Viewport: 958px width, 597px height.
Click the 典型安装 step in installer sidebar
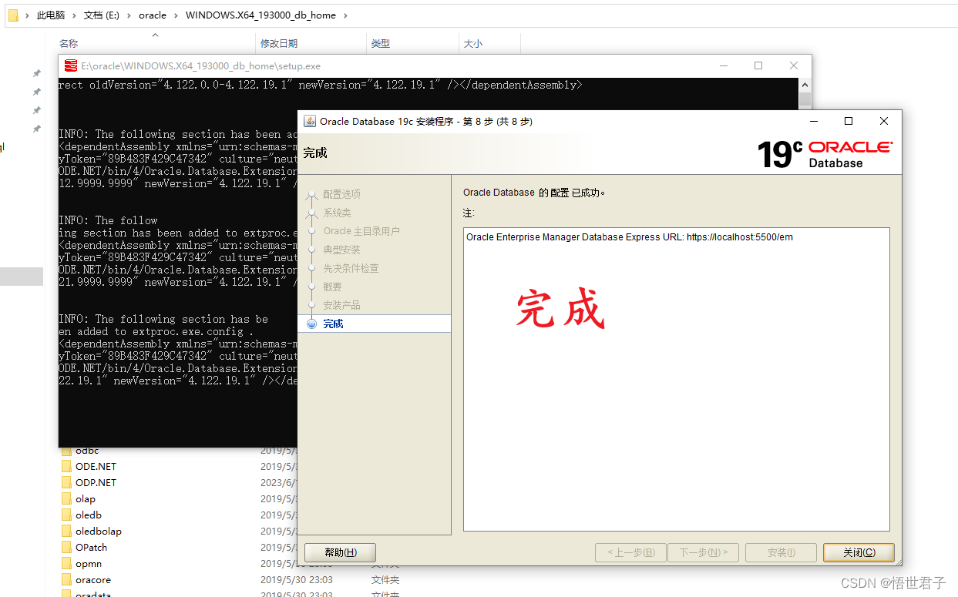tap(341, 250)
